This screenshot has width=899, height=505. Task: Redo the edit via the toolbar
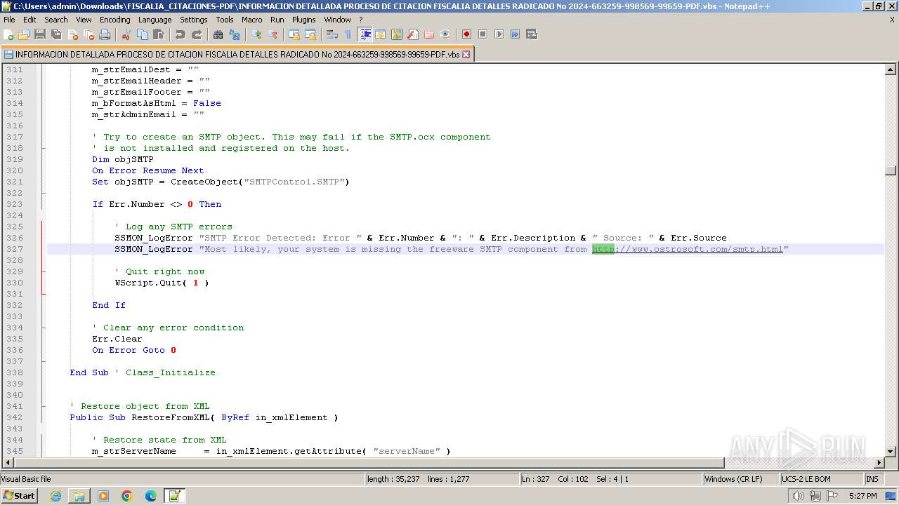[196, 34]
